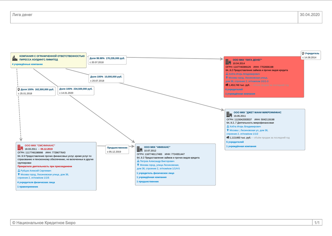Open "1 учредитель физическое лицо" link
Viewport: 332px width, 236px height.
coord(155,173)
